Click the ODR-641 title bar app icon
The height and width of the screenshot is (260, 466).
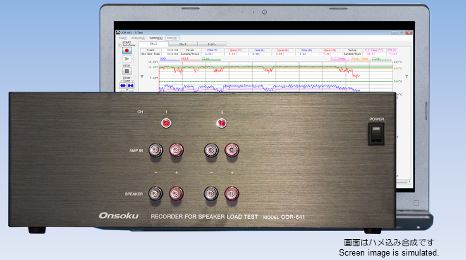point(118,33)
